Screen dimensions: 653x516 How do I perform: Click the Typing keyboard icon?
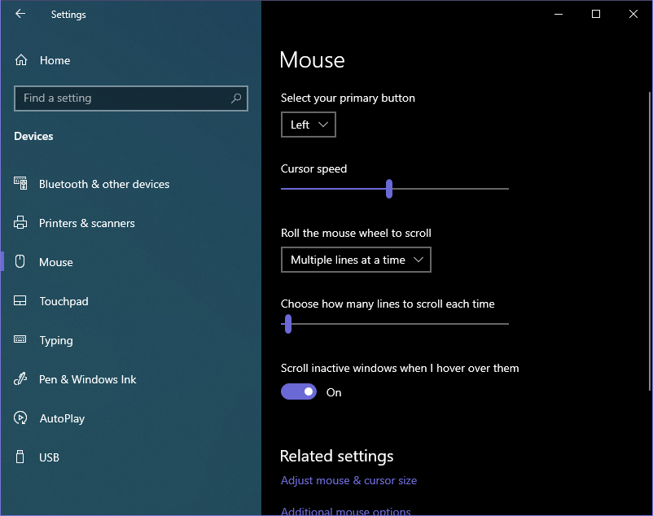coord(21,340)
